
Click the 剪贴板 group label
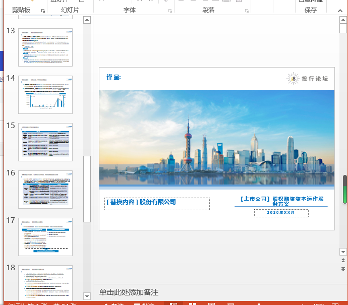pos(21,10)
